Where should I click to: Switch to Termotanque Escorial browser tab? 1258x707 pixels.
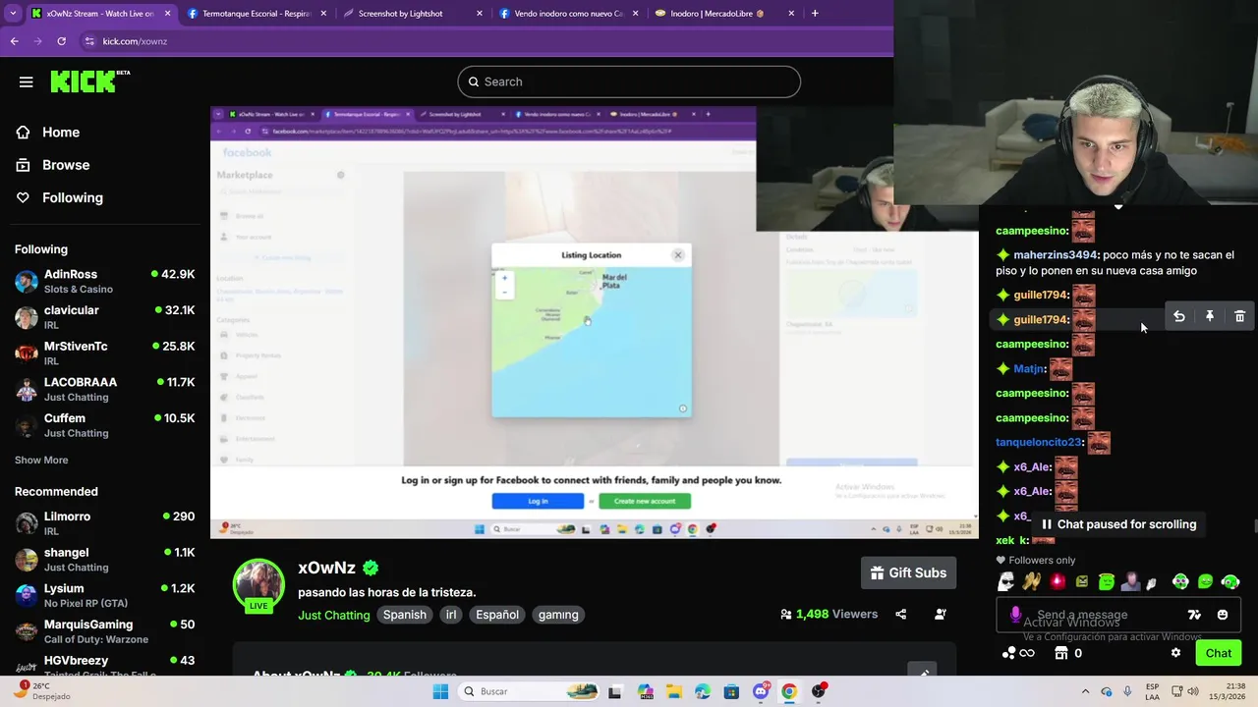pos(257,14)
